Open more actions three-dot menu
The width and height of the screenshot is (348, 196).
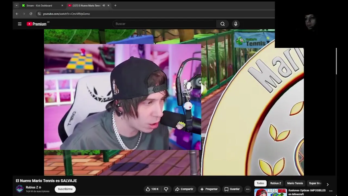pyautogui.click(x=248, y=189)
